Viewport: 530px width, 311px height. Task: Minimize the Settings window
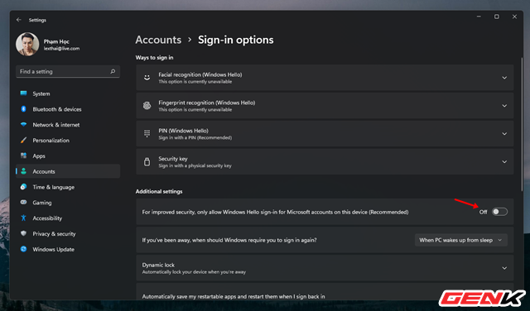click(x=479, y=17)
